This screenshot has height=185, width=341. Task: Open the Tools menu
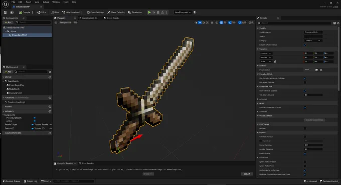[x=66, y=2]
